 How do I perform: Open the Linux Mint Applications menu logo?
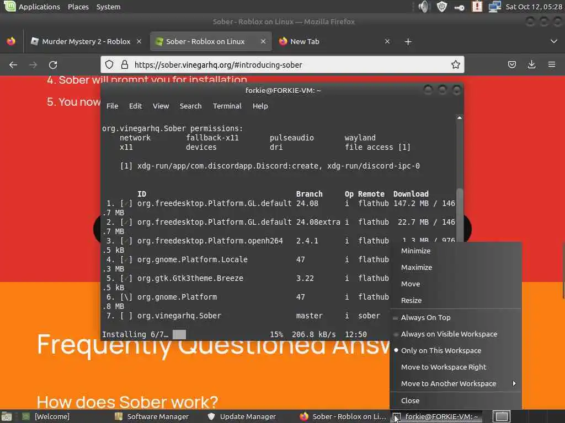coord(9,6)
